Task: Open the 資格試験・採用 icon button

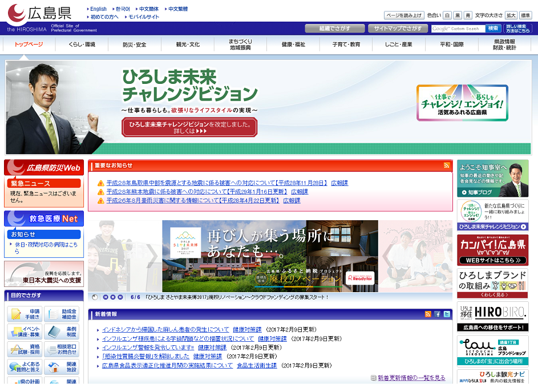Action: click(25, 349)
